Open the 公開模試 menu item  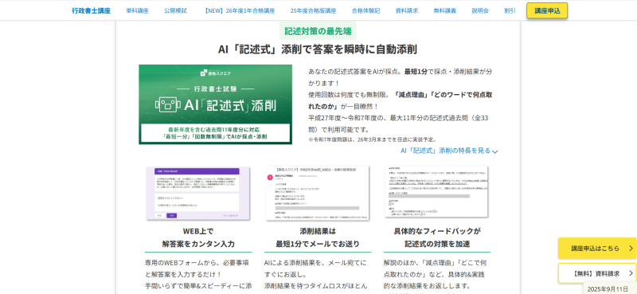(175, 11)
